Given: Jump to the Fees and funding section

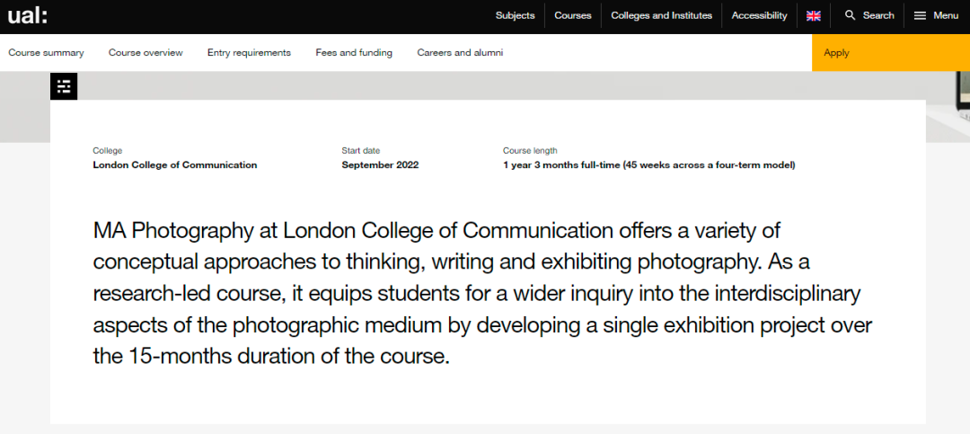Looking at the screenshot, I should [x=354, y=53].
